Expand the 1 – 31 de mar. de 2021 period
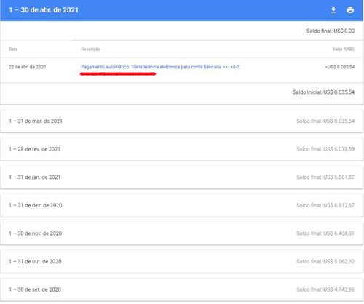364x304 pixels. point(181,121)
